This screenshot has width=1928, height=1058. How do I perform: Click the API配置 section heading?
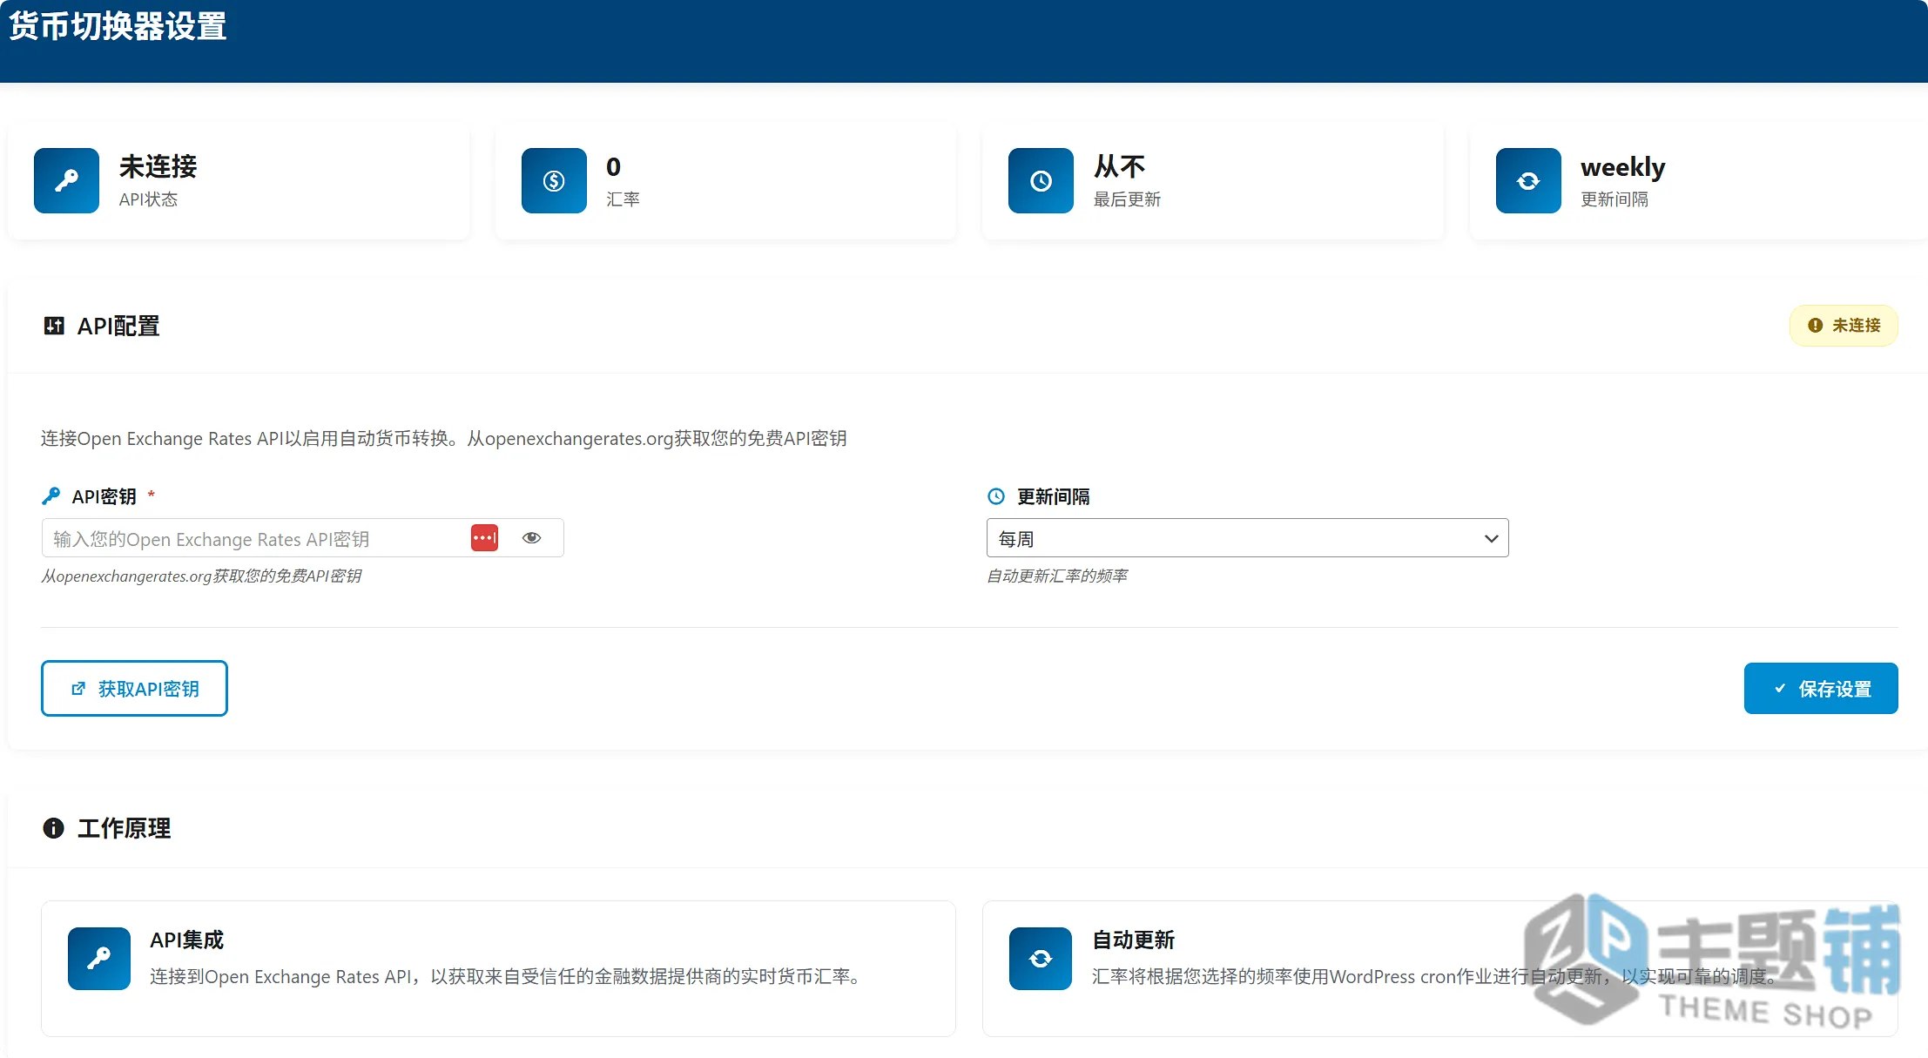coord(118,326)
